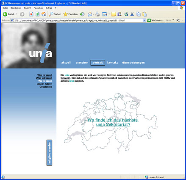
Task: Open the Extras menu
Action: (49, 8)
